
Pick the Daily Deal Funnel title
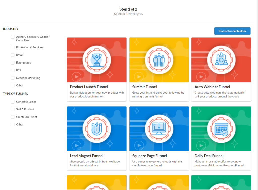point(209,156)
